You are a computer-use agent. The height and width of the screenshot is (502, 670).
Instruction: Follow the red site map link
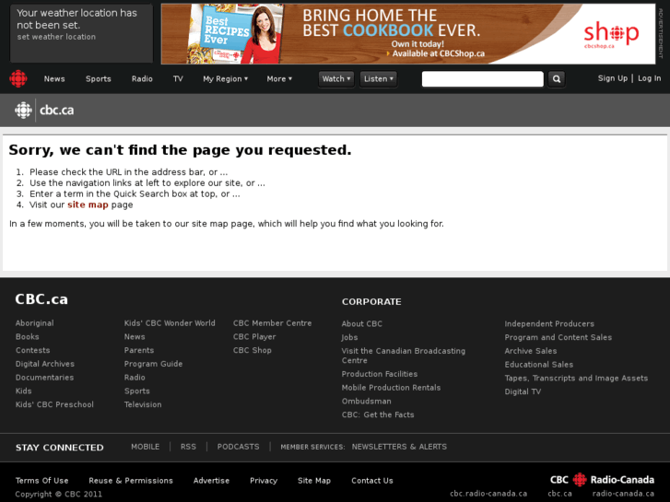[x=88, y=204]
